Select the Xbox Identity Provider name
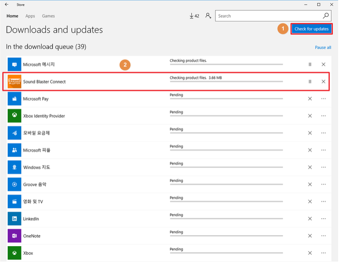 [x=44, y=116]
